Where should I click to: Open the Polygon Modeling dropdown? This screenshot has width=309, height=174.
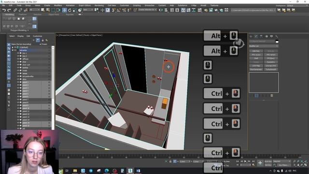click(x=19, y=30)
